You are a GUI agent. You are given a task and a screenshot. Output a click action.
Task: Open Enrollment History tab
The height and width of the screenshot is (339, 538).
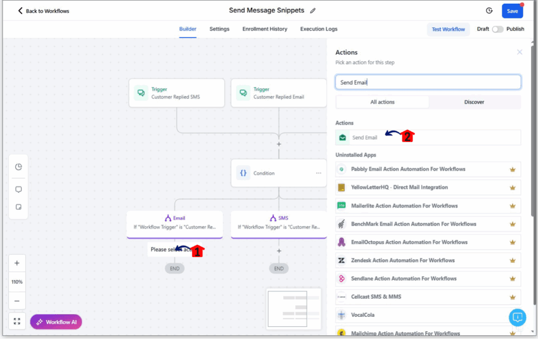coord(265,29)
